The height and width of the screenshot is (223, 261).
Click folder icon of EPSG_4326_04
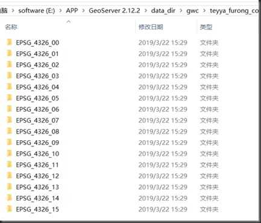9,87
